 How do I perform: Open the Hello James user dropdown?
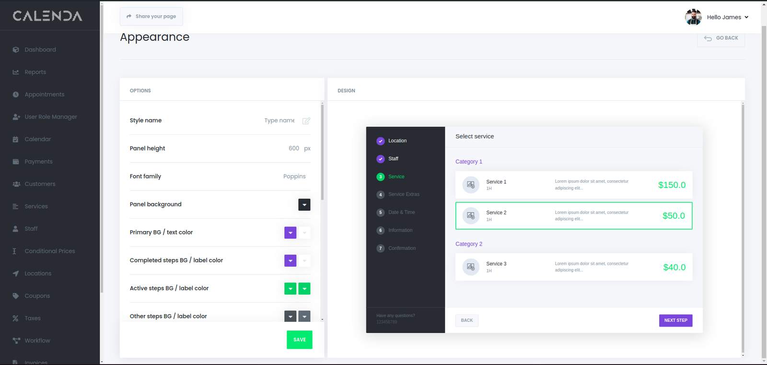[x=727, y=17]
